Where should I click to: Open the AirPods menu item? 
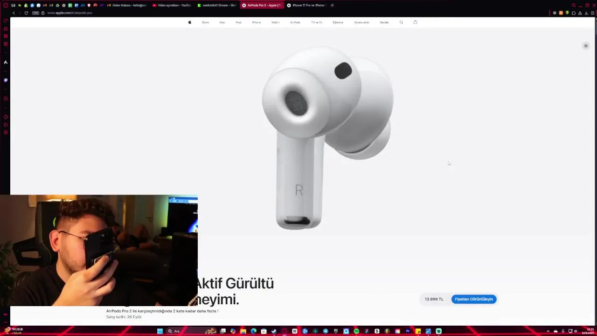tap(295, 22)
